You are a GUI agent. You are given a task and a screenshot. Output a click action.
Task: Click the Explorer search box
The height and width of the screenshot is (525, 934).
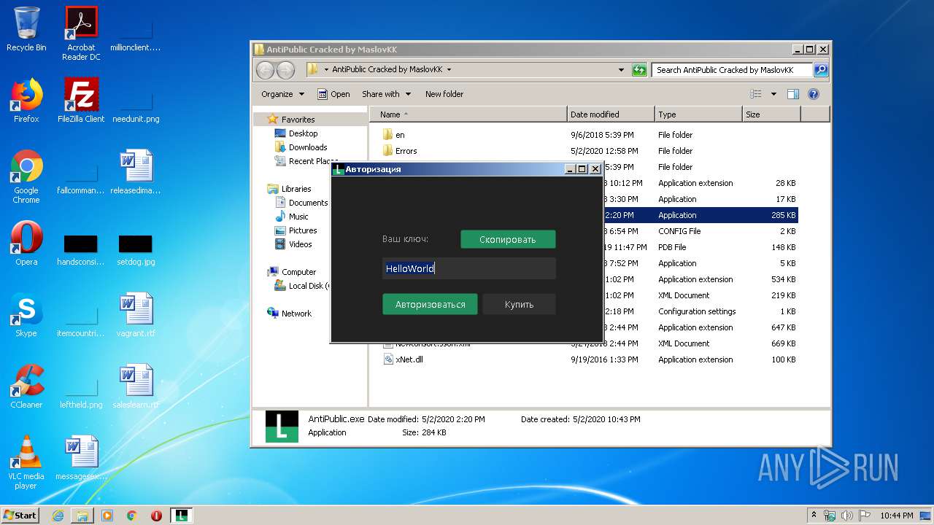(x=732, y=70)
